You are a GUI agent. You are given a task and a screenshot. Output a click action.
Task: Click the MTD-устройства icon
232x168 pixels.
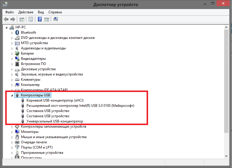click(x=17, y=43)
